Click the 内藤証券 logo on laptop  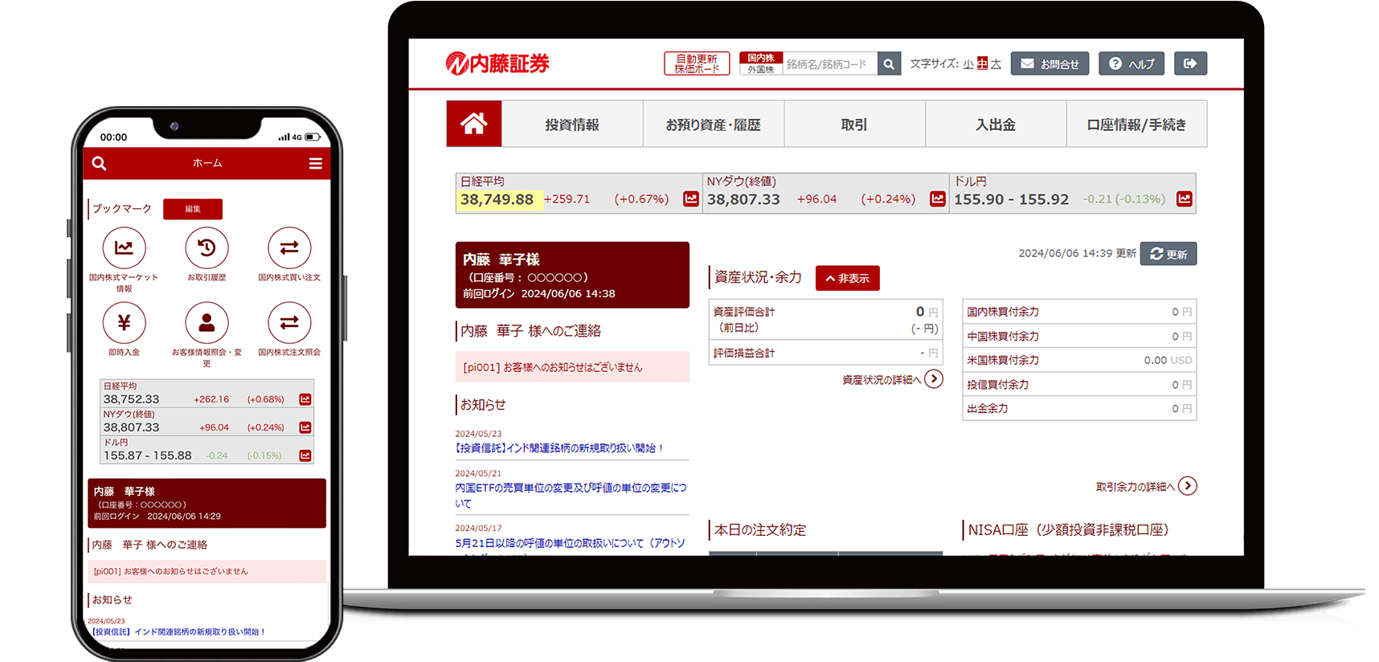coord(497,63)
